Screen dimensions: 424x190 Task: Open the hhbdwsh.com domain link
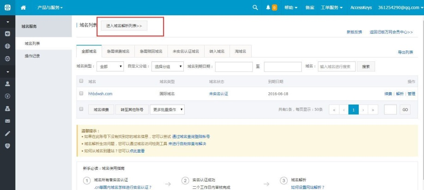(x=100, y=94)
